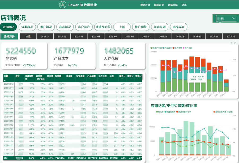Click the 数据首页 navigation link
Viewport: 239px width, 163px height.
coord(145,5)
